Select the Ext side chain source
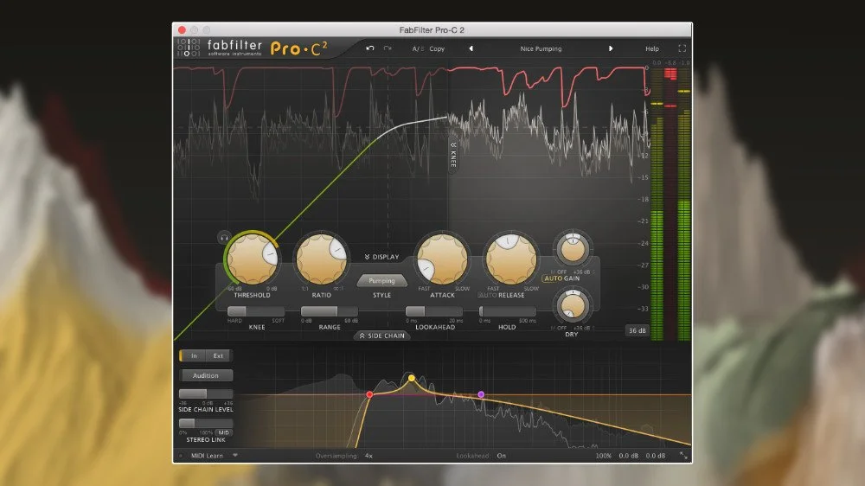The width and height of the screenshot is (865, 486). click(219, 355)
